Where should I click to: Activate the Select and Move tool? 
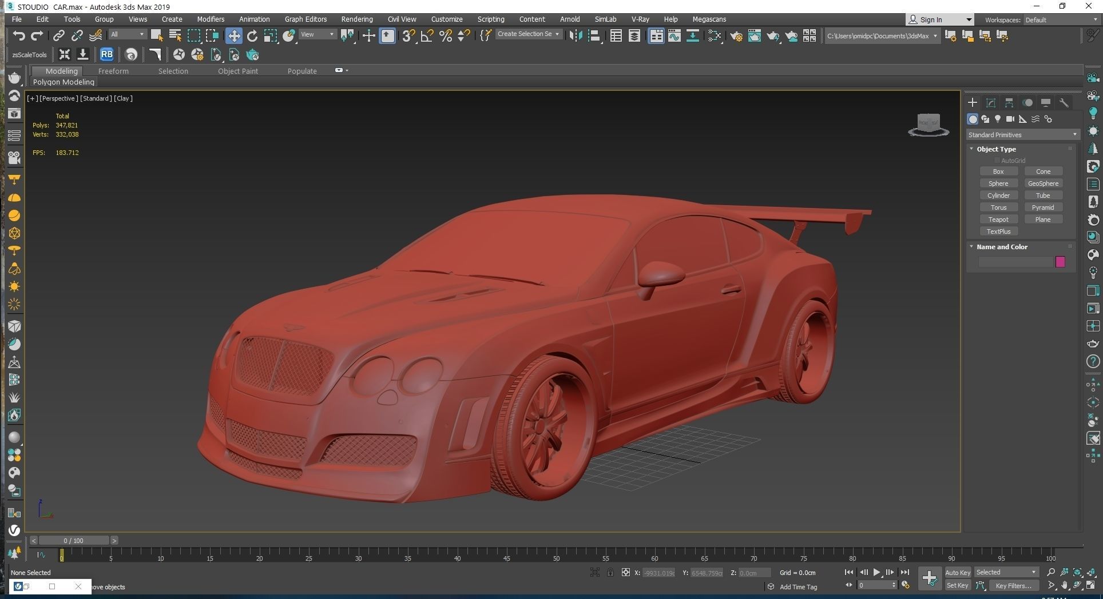point(233,36)
